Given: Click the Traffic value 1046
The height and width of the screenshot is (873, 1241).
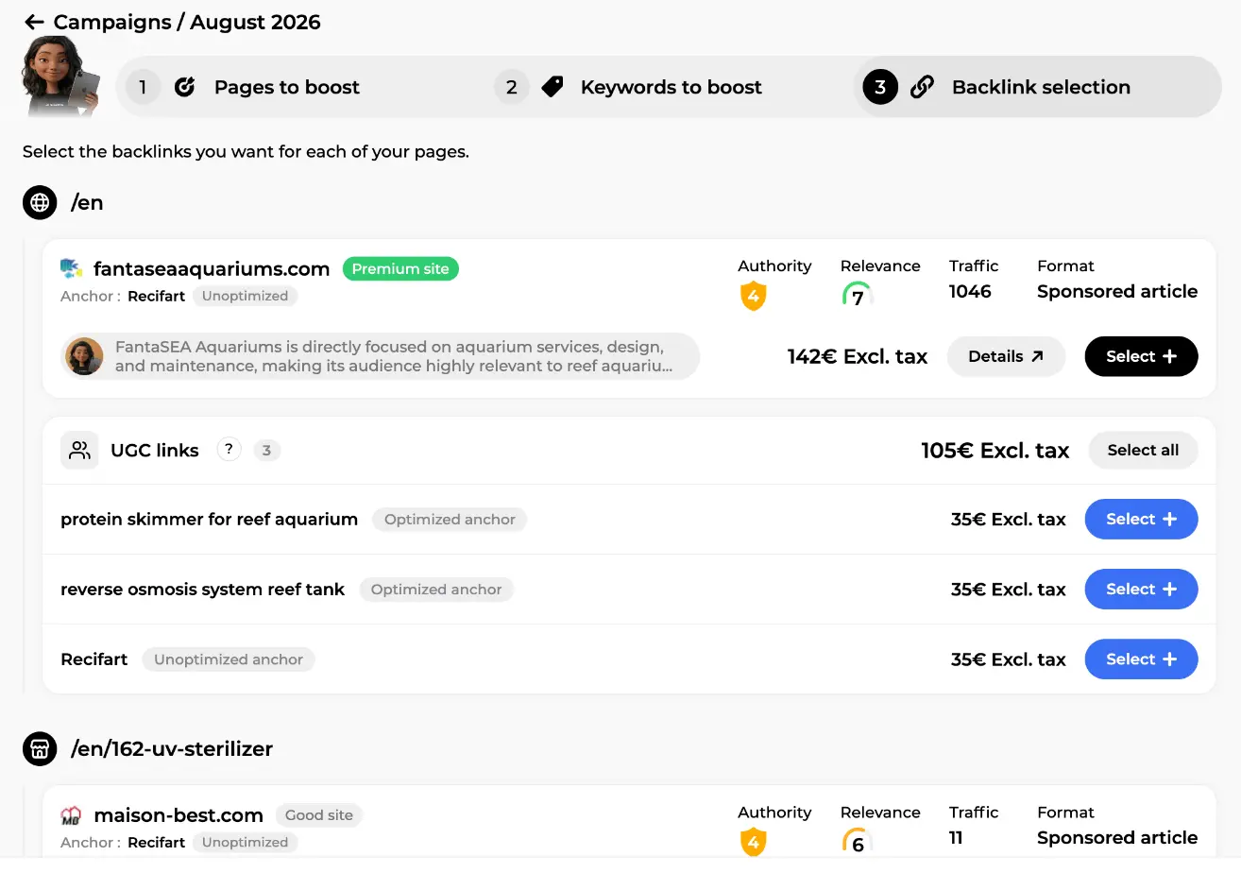Looking at the screenshot, I should (x=970, y=291).
